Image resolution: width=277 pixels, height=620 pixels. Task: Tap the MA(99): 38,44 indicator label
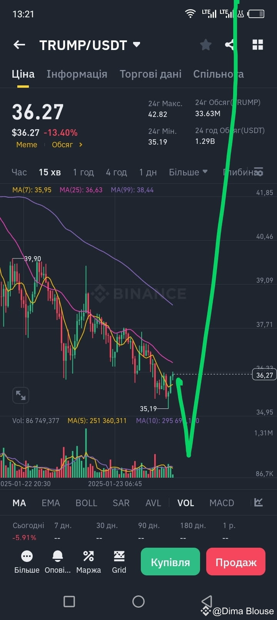132,190
